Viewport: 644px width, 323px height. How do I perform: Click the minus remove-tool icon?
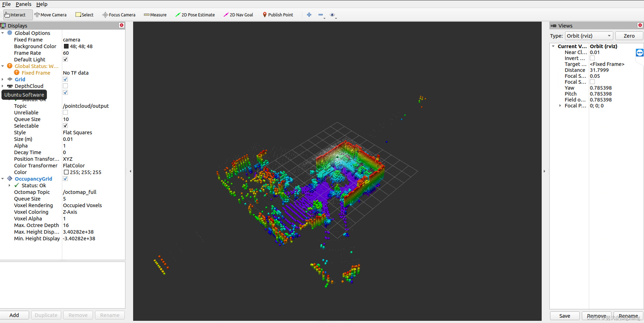pos(321,15)
